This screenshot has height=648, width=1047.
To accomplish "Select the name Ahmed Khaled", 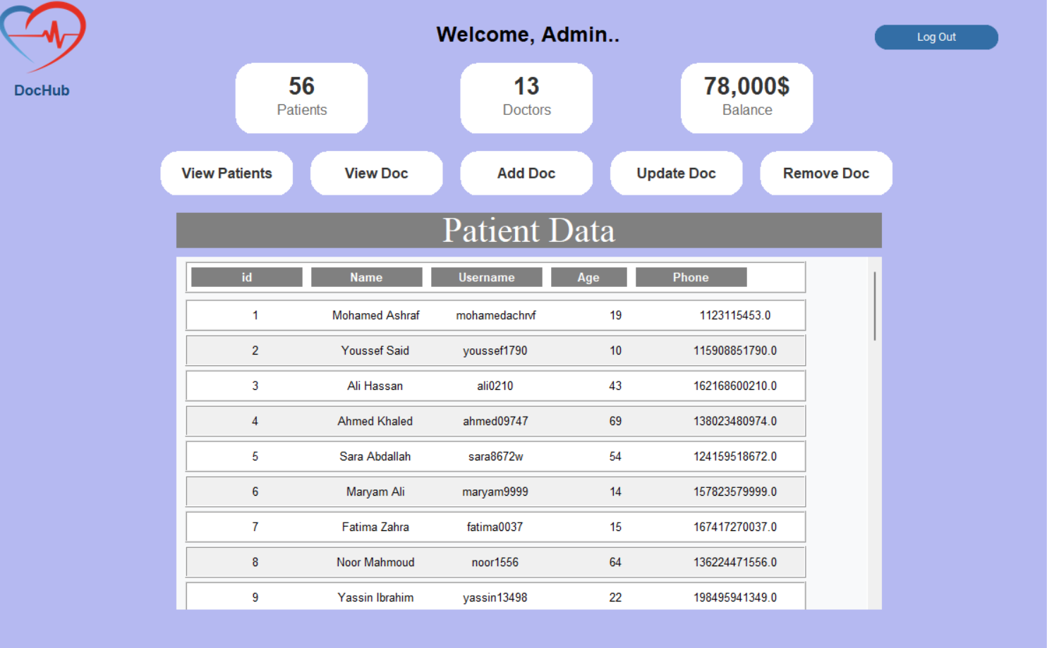I will click(375, 421).
